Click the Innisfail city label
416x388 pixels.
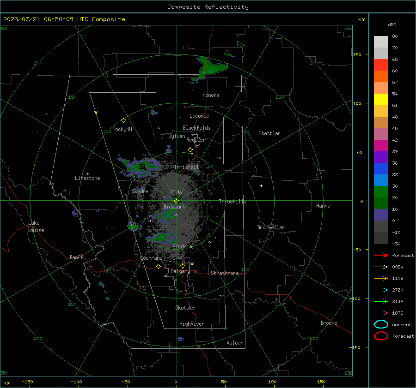pos(187,167)
